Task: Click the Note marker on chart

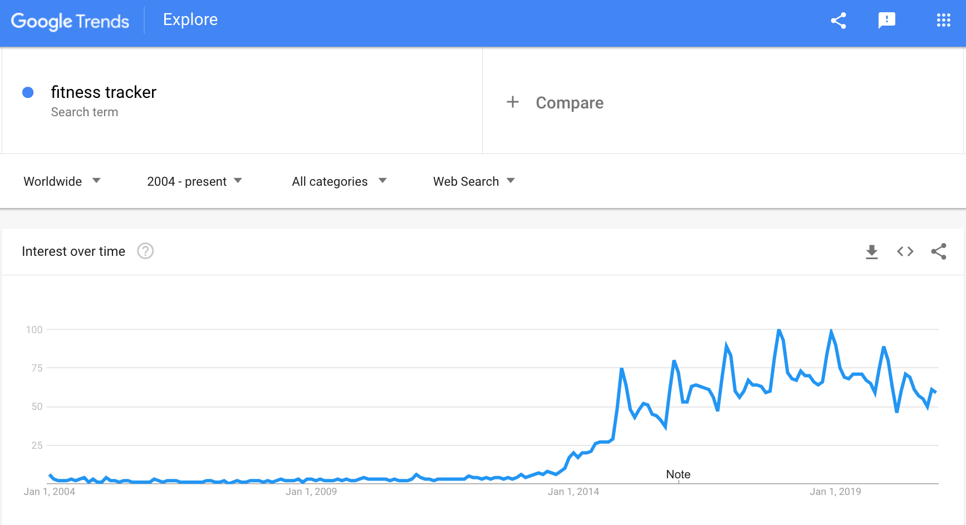Action: [x=678, y=474]
